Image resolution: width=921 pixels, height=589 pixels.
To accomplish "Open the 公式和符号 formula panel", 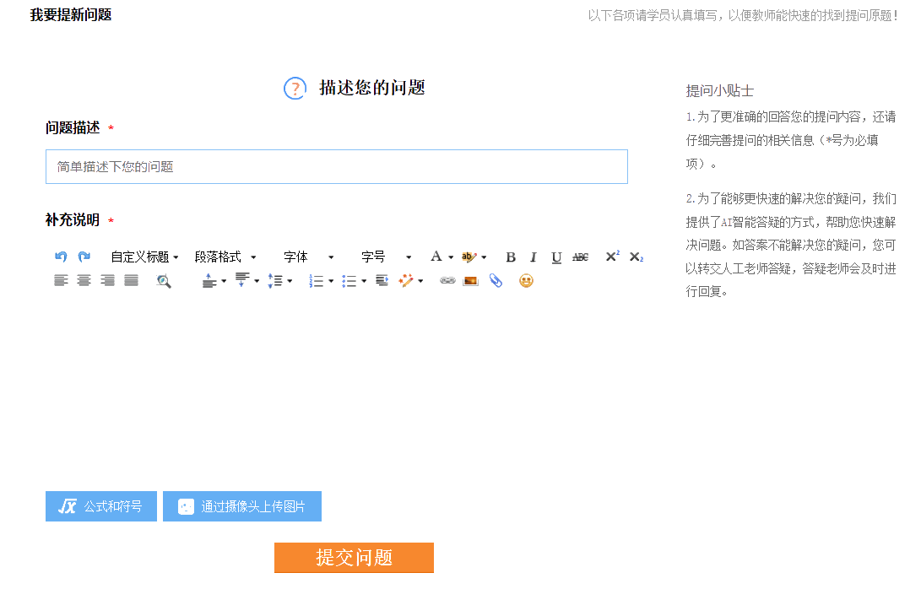I will point(100,506).
